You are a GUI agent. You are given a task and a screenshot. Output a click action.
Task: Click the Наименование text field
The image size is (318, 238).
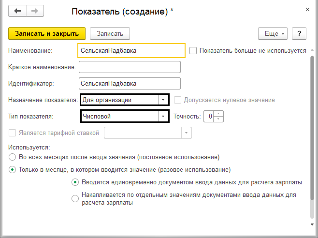130,50
